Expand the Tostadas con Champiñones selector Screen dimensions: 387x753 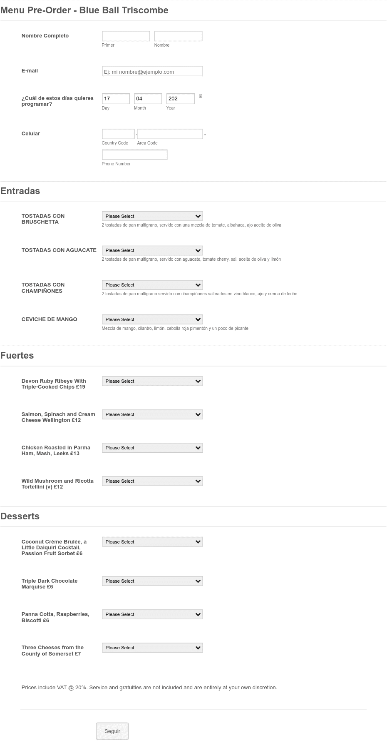(152, 285)
